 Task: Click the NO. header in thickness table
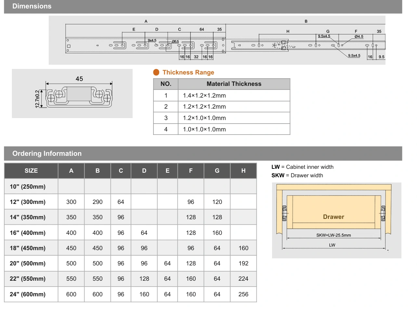coord(166,84)
